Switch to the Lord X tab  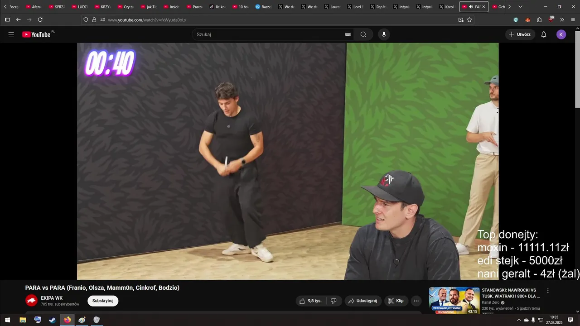pyautogui.click(x=356, y=7)
